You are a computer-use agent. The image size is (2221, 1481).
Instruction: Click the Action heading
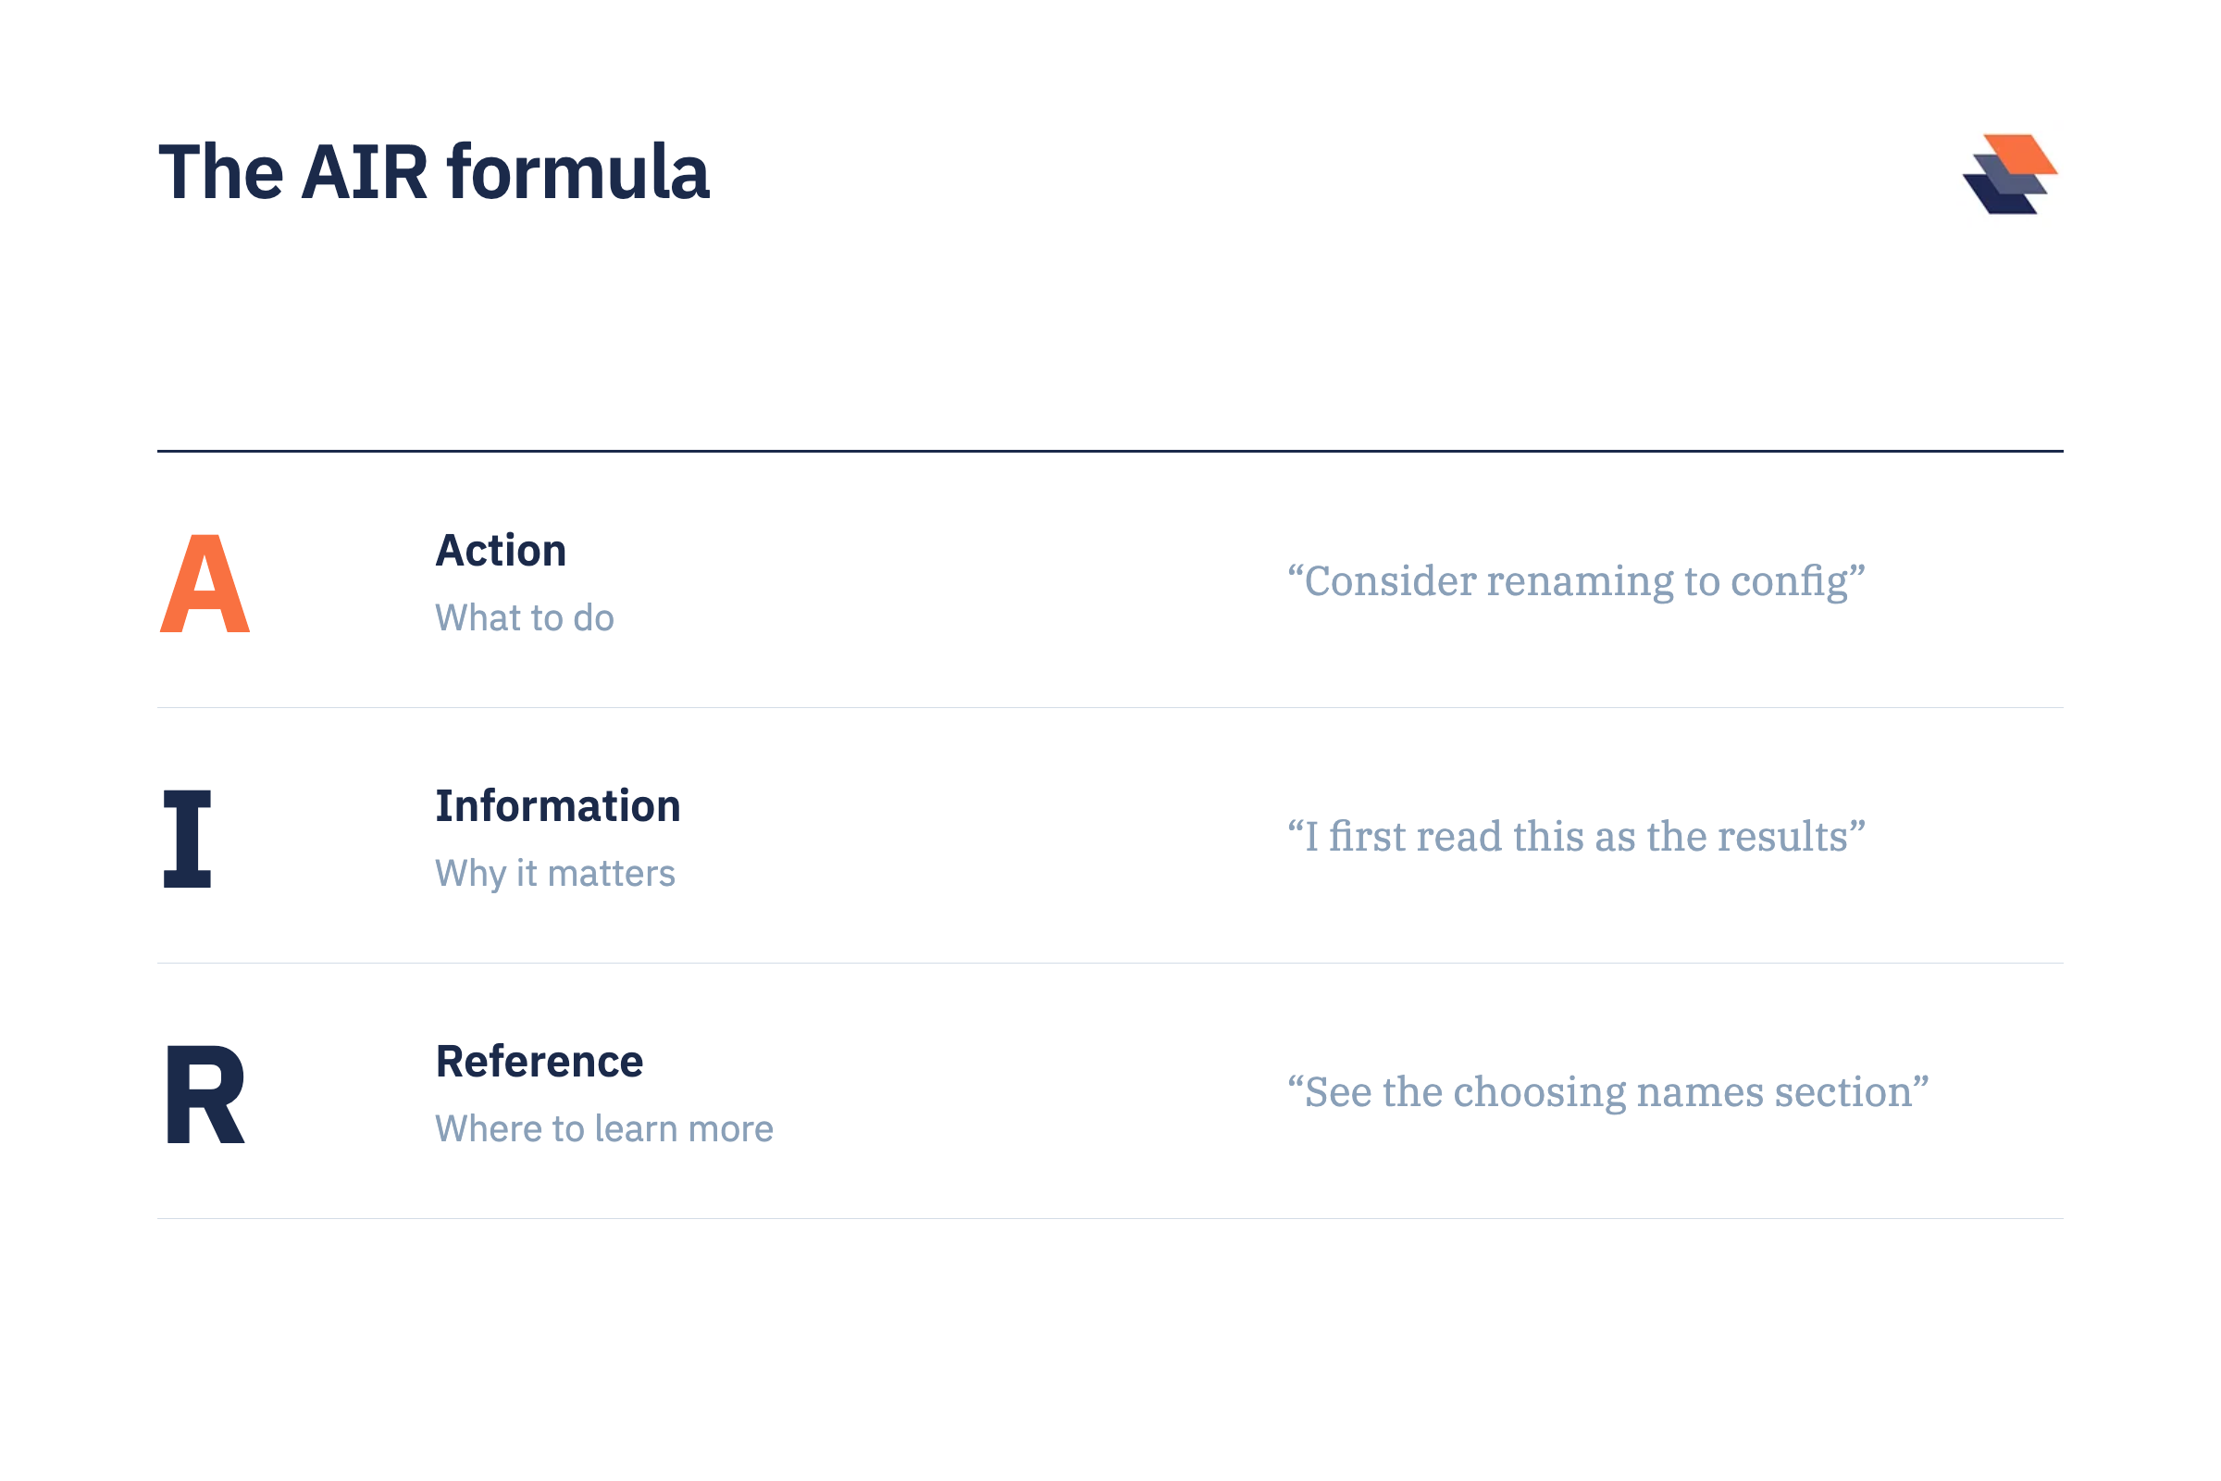coord(501,551)
